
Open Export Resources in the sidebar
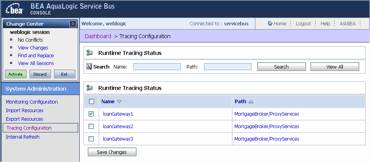[x=24, y=119]
